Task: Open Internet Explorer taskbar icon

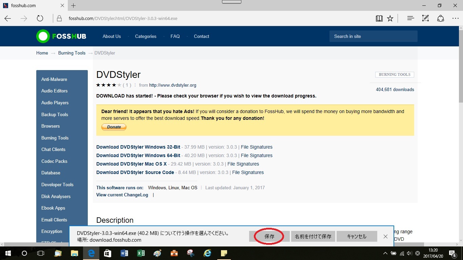Action: pyautogui.click(x=207, y=253)
